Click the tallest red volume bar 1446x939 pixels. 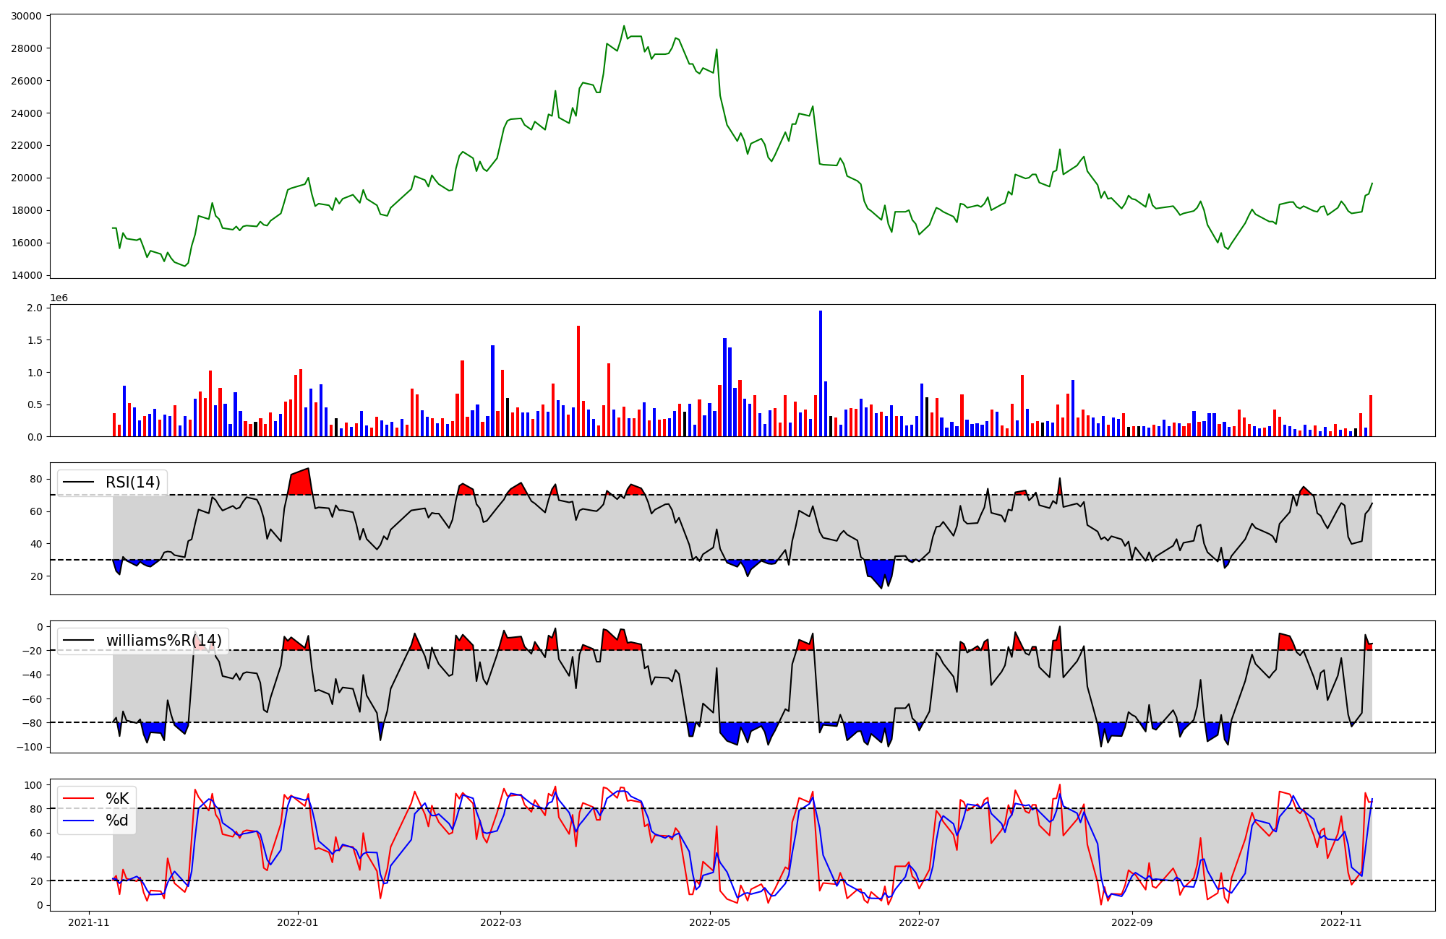pyautogui.click(x=578, y=381)
